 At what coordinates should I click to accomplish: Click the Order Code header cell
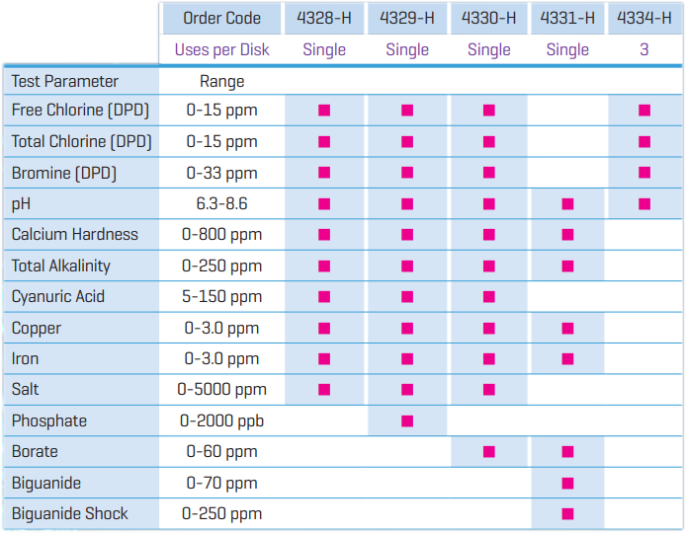(221, 18)
